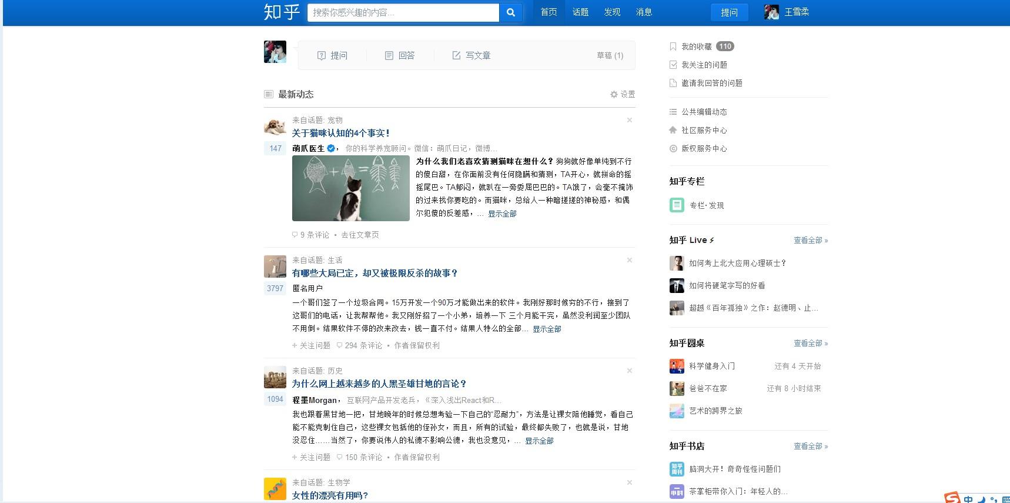Screen dimensions: 1010x503
Task: Click the 147 vote count badge
Action: (275, 148)
